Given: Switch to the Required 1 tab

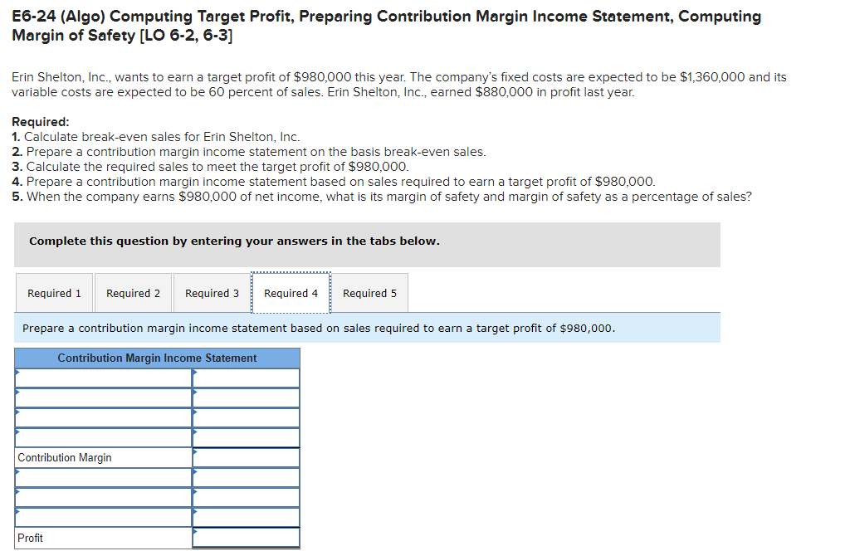Looking at the screenshot, I should point(54,293).
